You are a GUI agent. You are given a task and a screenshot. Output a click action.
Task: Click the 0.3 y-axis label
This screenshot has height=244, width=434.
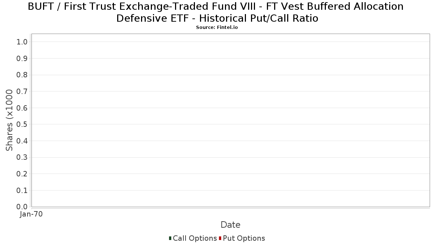click(22, 157)
